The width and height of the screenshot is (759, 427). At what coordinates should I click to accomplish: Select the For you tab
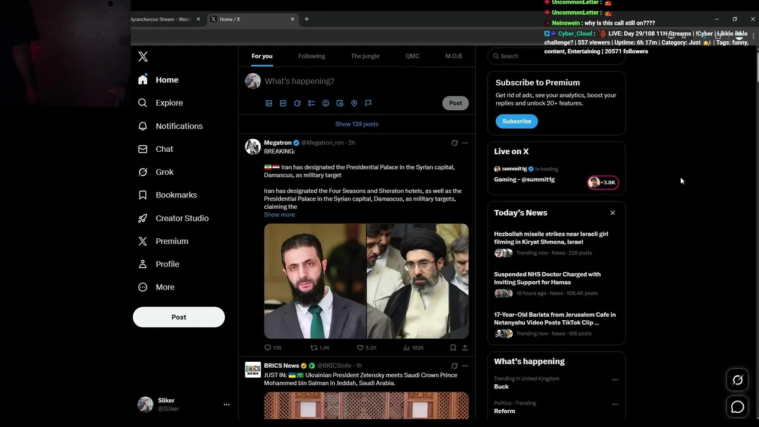[262, 56]
